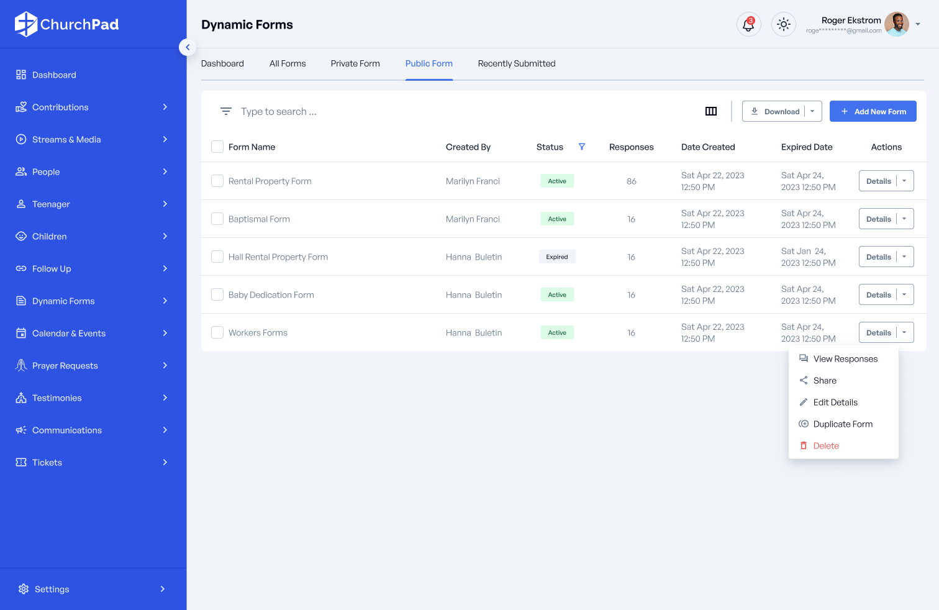Click the Add New Form button

click(873, 111)
